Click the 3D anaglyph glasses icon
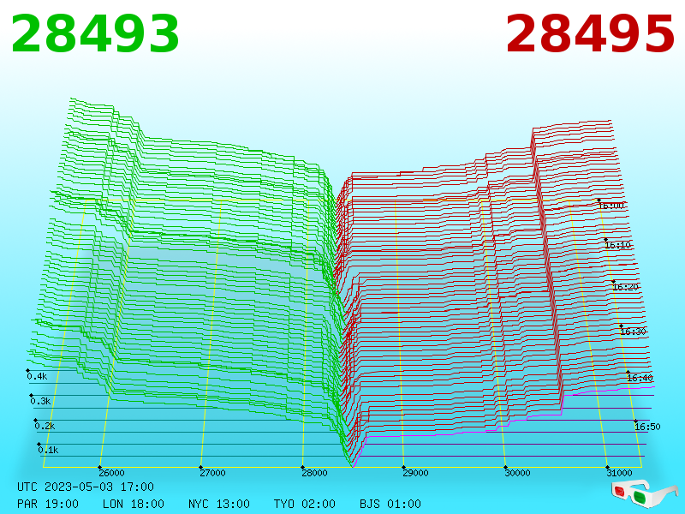The width and height of the screenshot is (685, 514). (645, 493)
